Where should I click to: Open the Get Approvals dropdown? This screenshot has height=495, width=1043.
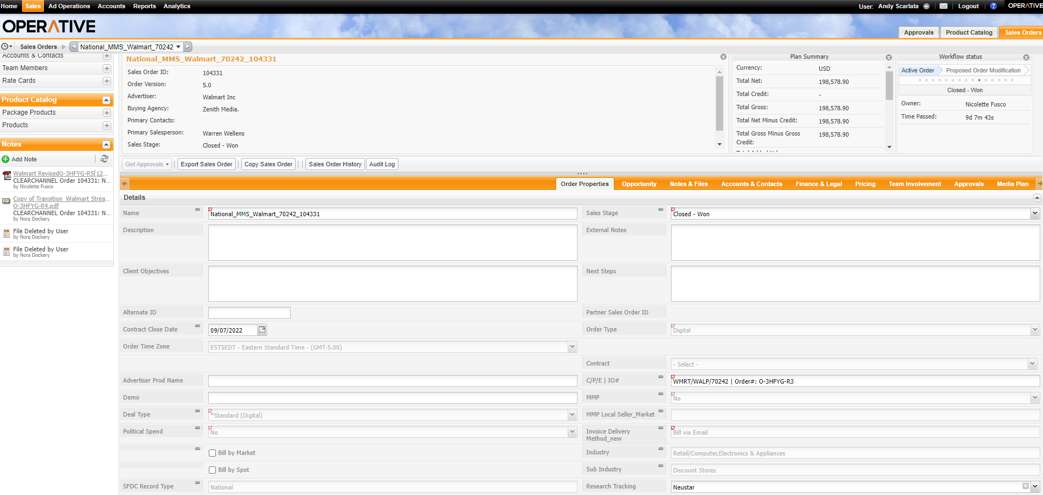pyautogui.click(x=147, y=164)
